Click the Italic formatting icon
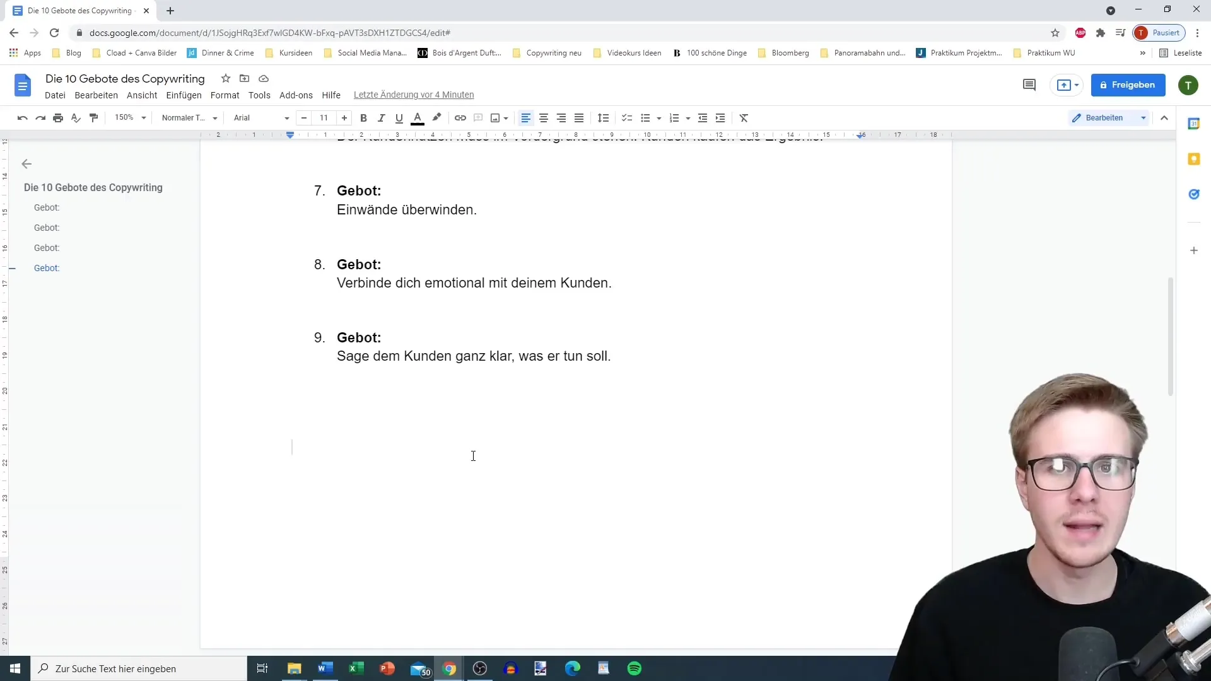The width and height of the screenshot is (1211, 681). [x=381, y=117]
